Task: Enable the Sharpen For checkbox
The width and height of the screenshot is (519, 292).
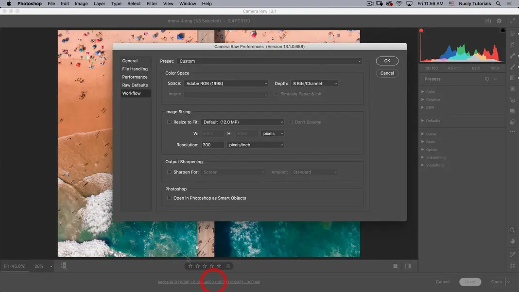Action: point(169,172)
